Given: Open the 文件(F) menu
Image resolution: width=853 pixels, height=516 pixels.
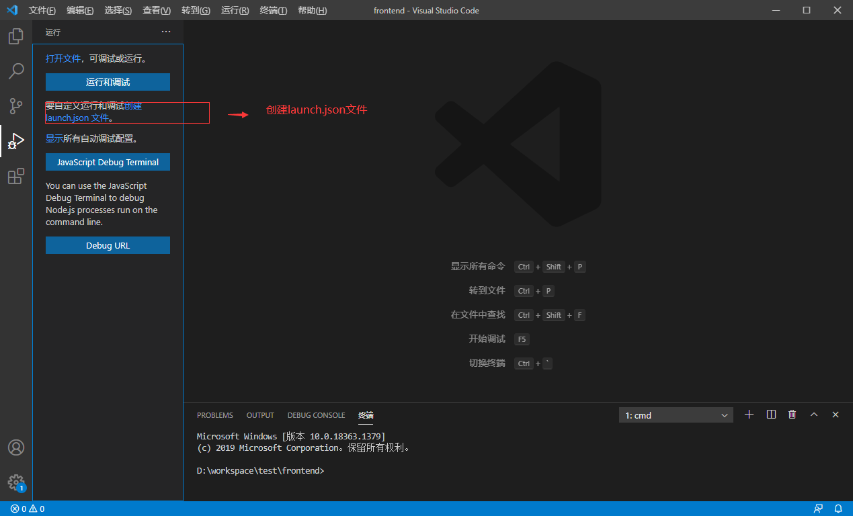Looking at the screenshot, I should click(42, 11).
